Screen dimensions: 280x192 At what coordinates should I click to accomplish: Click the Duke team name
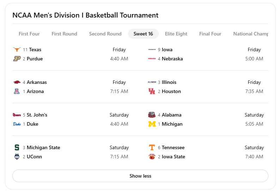point(32,124)
